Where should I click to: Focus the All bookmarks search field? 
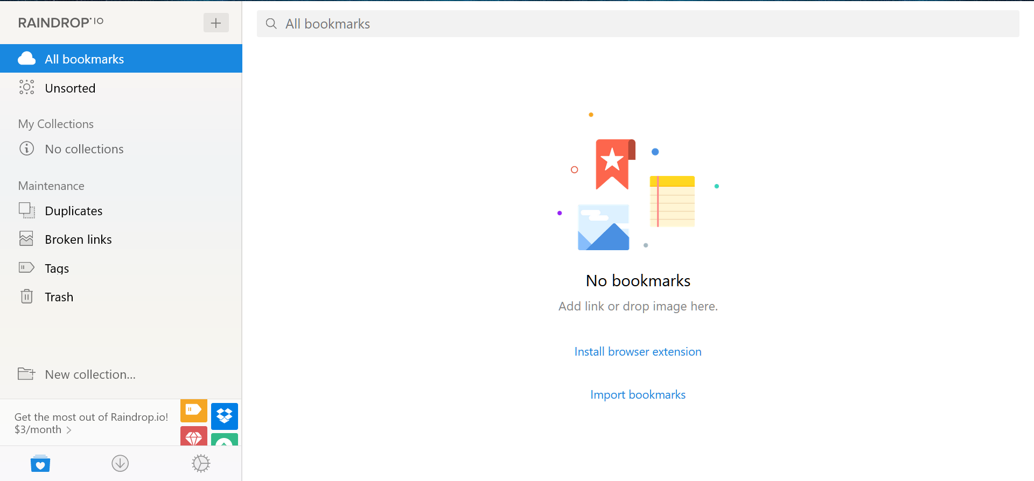(638, 24)
